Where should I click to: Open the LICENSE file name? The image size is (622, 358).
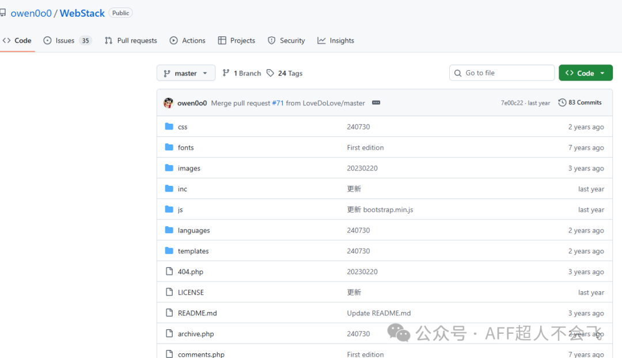click(191, 292)
